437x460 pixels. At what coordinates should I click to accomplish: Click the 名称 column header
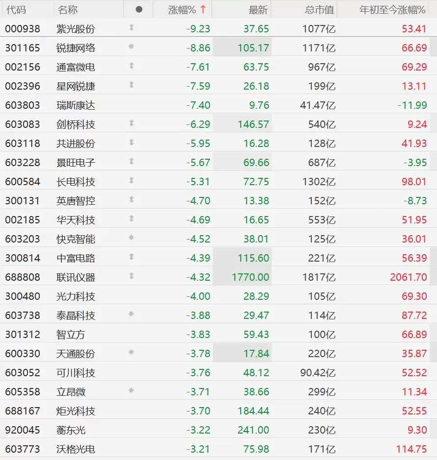tap(67, 10)
